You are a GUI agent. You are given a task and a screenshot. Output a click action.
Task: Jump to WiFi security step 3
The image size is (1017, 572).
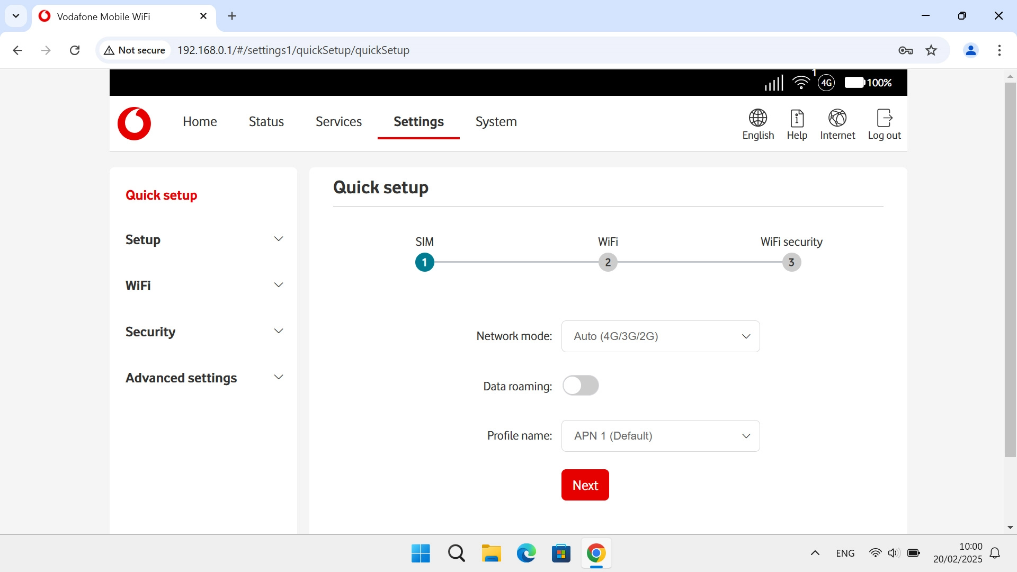[791, 262]
